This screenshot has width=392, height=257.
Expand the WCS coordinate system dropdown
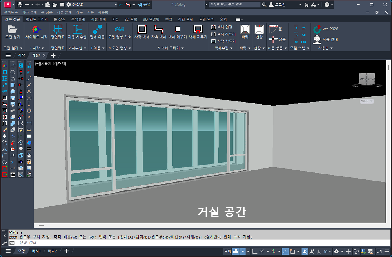367,101
